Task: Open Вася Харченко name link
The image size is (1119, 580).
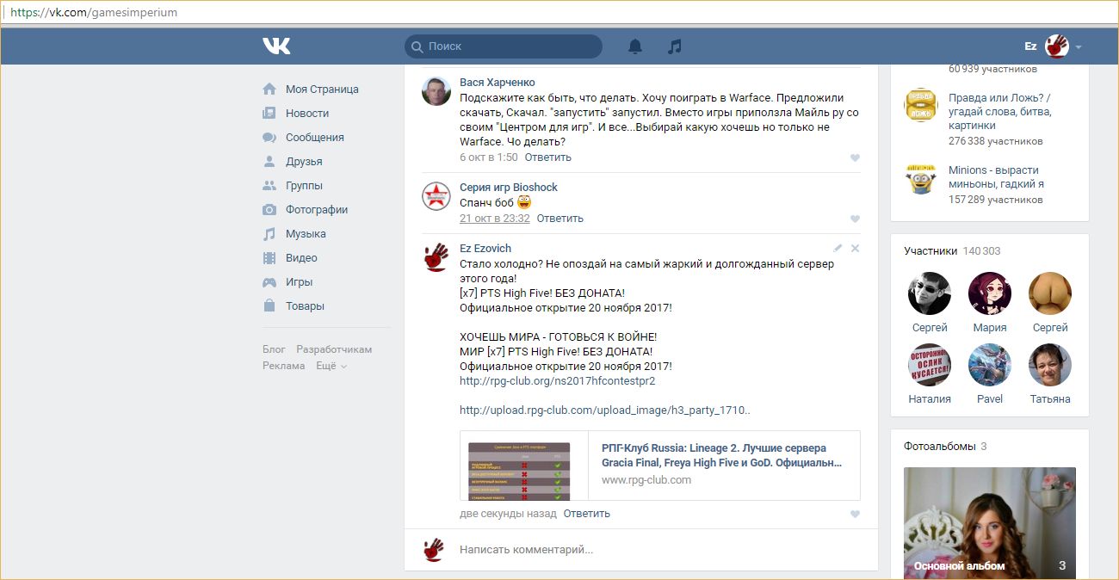Action: tap(497, 83)
